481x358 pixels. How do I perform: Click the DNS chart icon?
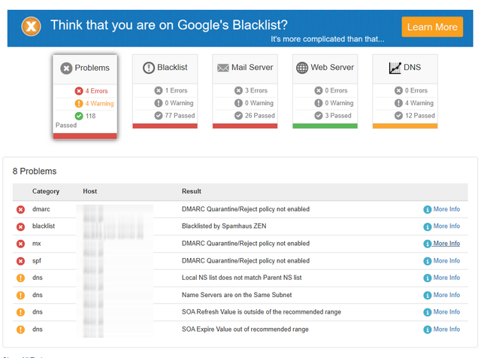click(x=395, y=68)
